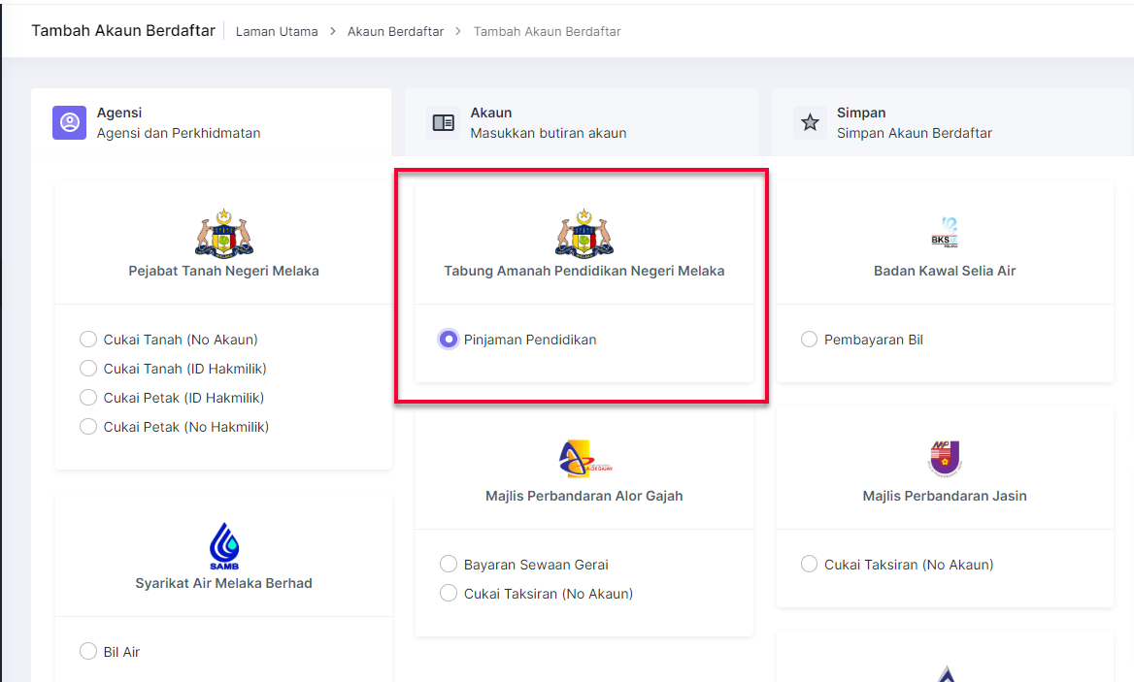Click the Simpan step star icon
1134x682 pixels.
point(810,123)
